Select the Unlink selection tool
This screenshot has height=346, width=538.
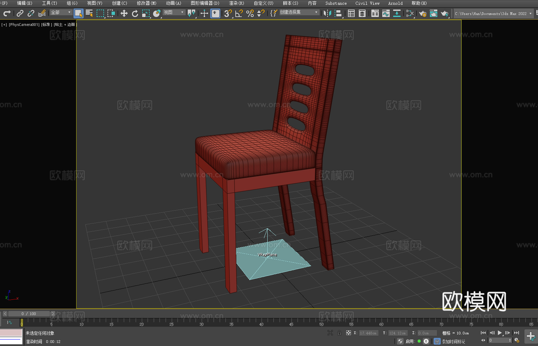[31, 13]
